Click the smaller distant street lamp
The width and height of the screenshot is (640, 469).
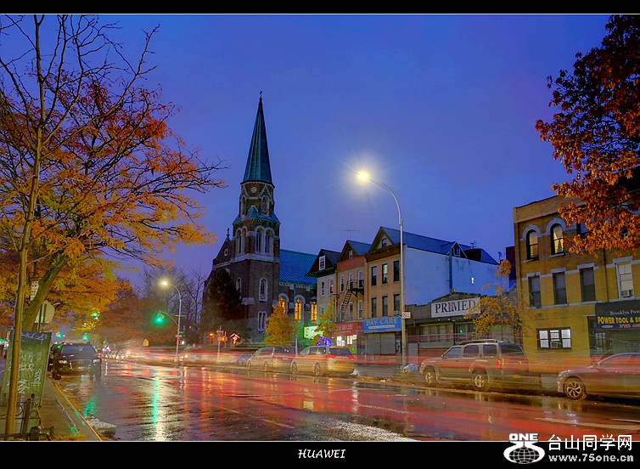click(x=163, y=284)
